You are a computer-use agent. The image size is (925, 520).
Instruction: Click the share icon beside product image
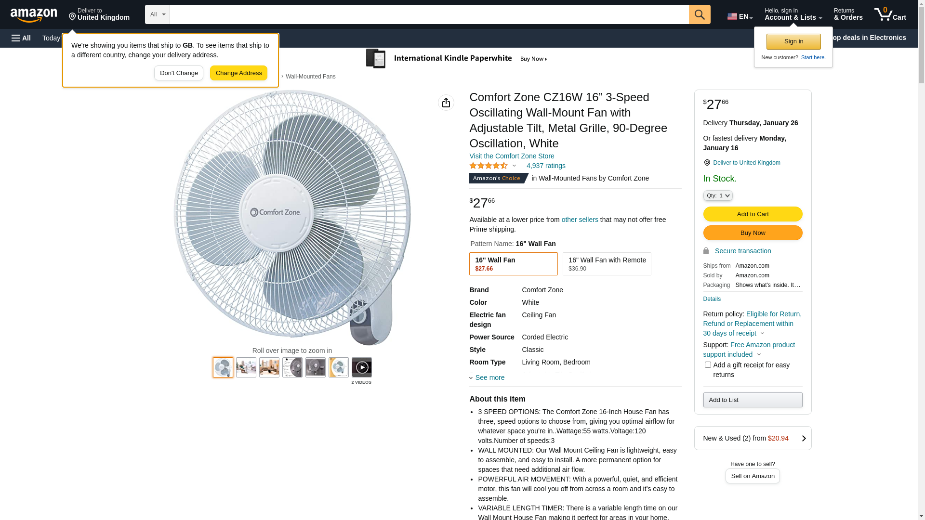[x=446, y=103]
